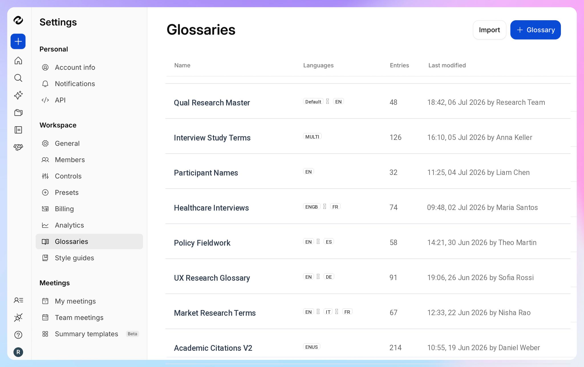Click the ENGB tag on Healthcare Interviews
The width and height of the screenshot is (584, 367).
(312, 207)
